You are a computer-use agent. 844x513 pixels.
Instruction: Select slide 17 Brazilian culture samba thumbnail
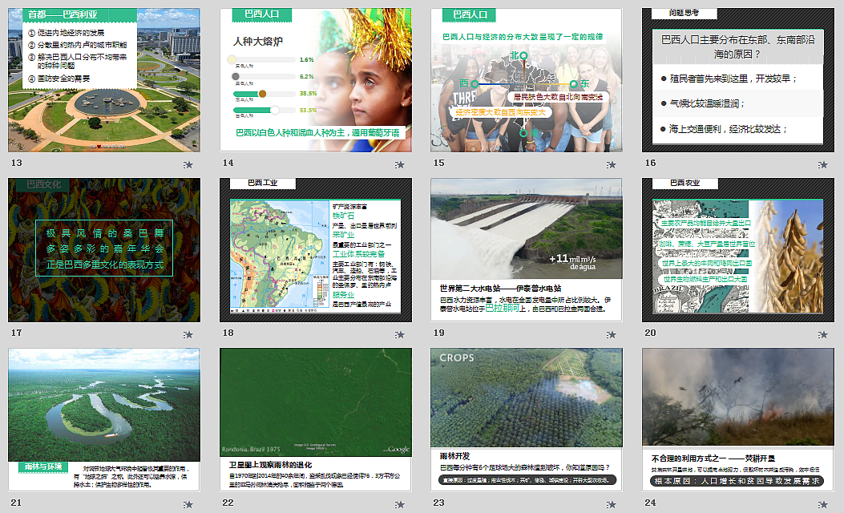(104, 250)
